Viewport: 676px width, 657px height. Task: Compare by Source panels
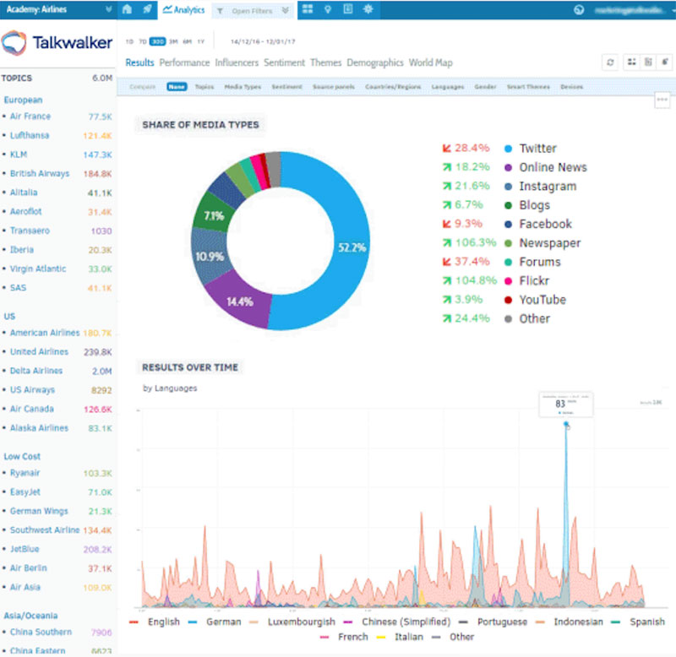click(x=334, y=87)
